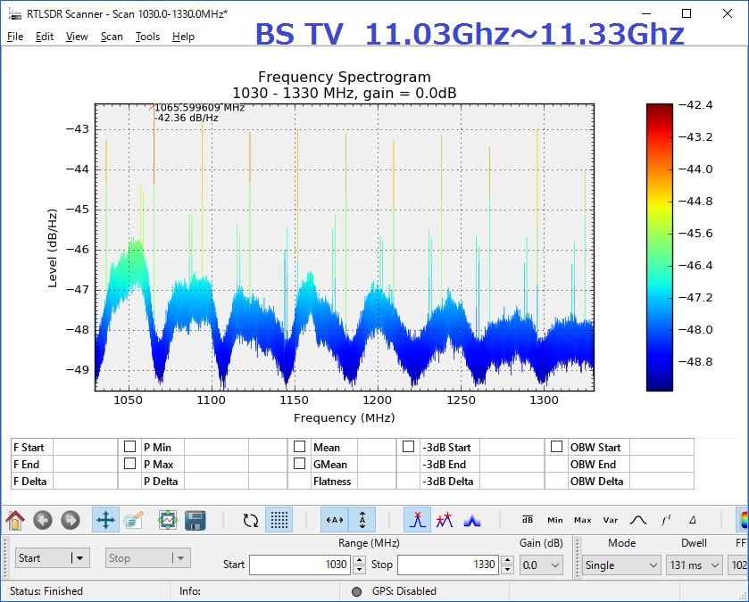Open the Scan menu

click(112, 37)
